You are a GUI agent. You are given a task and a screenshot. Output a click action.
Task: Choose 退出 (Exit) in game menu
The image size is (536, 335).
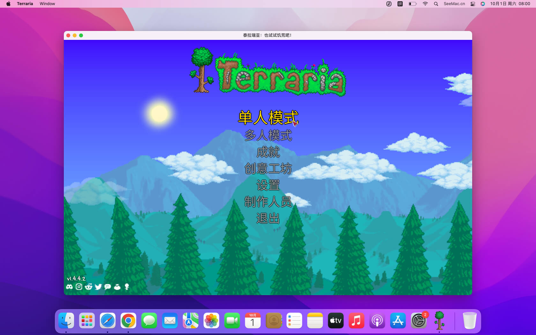[268, 219]
